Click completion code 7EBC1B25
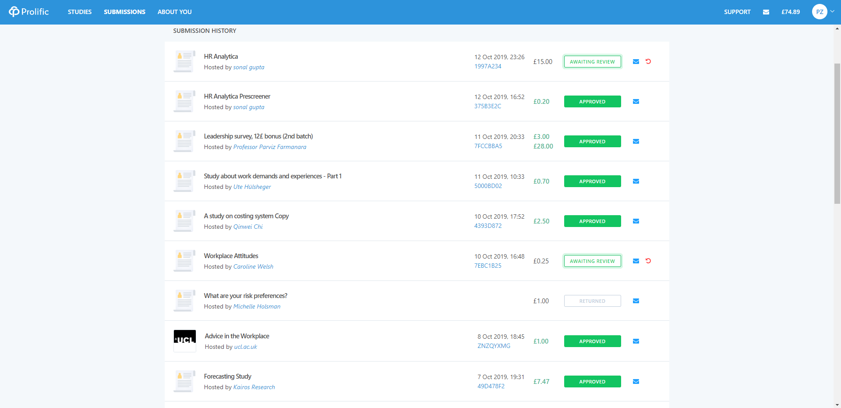This screenshot has height=408, width=841. (488, 266)
